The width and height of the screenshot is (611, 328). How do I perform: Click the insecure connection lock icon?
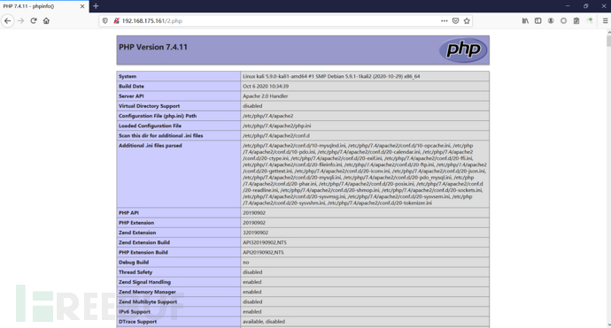116,21
